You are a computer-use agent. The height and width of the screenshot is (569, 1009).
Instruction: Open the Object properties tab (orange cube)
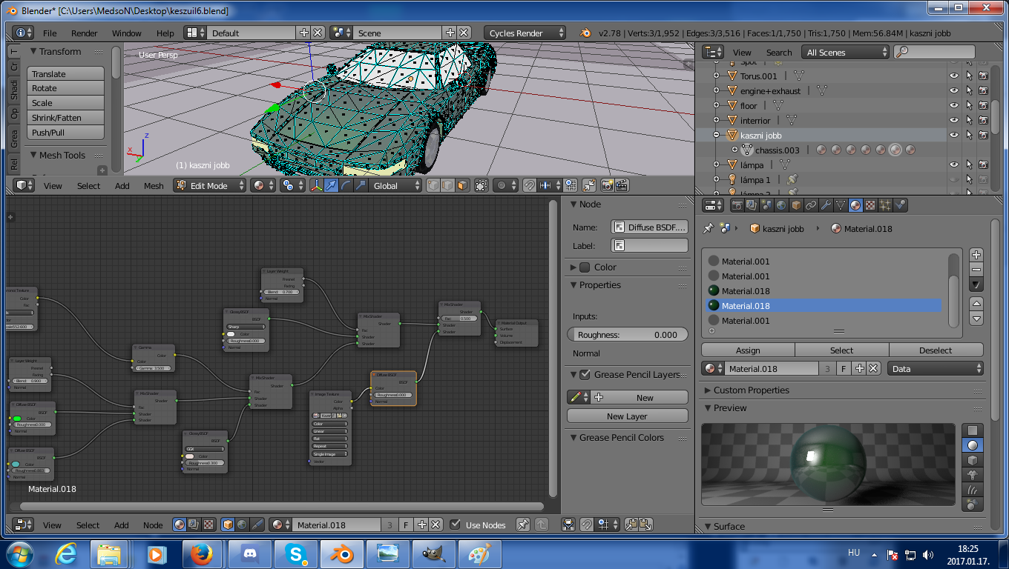click(x=796, y=205)
